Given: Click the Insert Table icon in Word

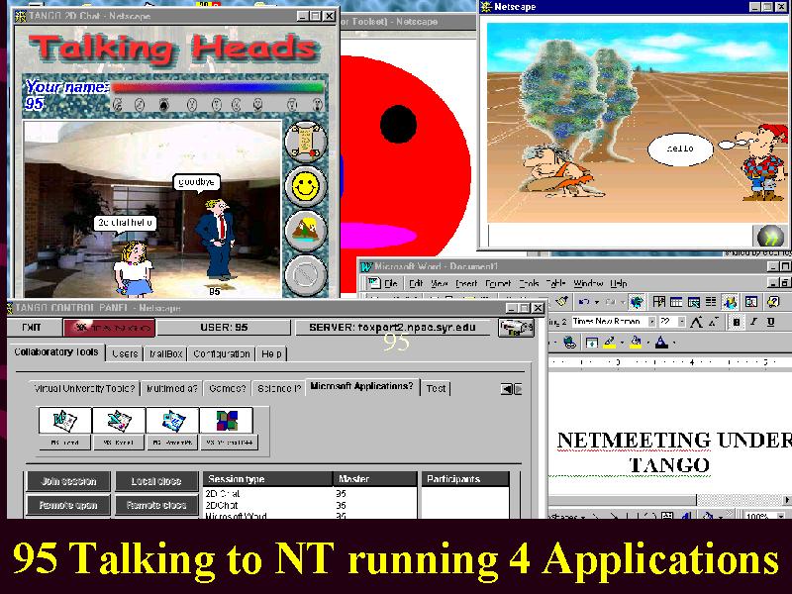Looking at the screenshot, I should [x=676, y=302].
